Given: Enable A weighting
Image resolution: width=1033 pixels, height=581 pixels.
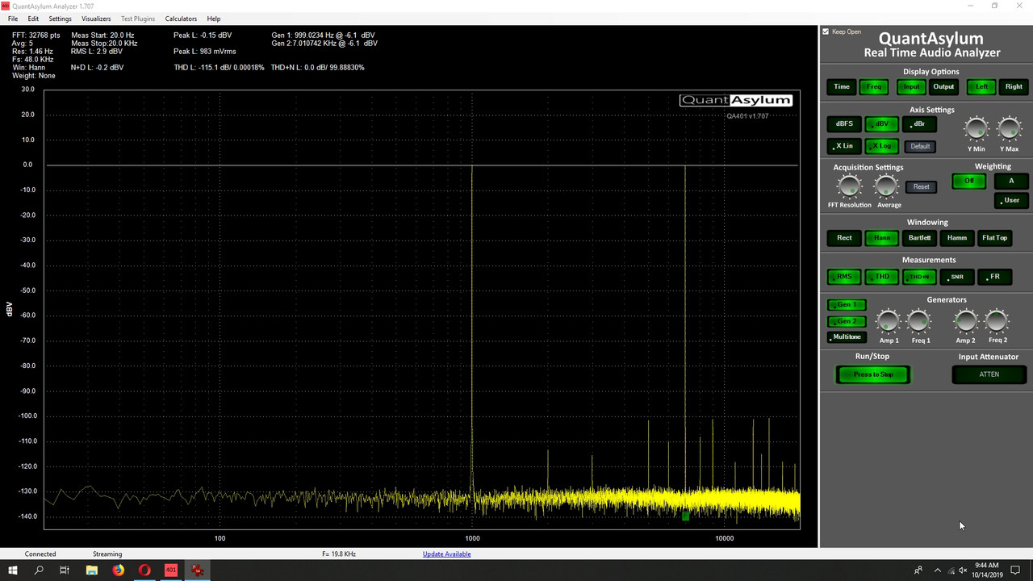Looking at the screenshot, I should click(x=1011, y=181).
